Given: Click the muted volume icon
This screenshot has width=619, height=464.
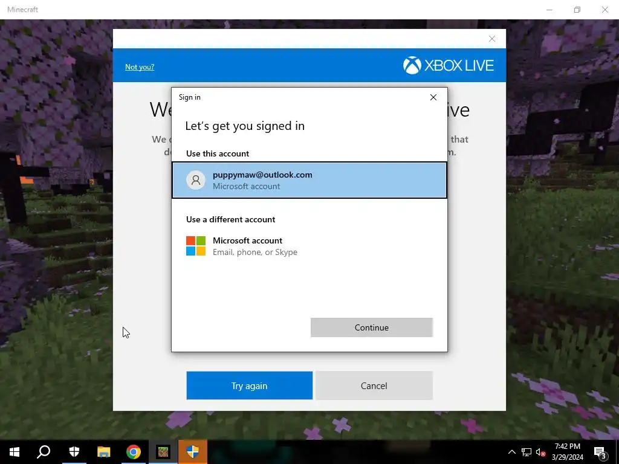Looking at the screenshot, I should click(x=540, y=452).
